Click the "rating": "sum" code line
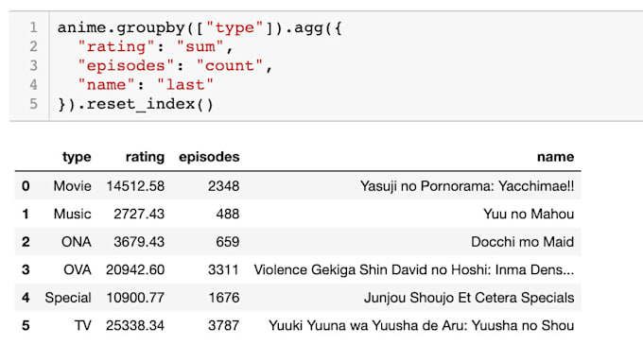Image resolution: width=643 pixels, height=345 pixels. click(x=155, y=46)
